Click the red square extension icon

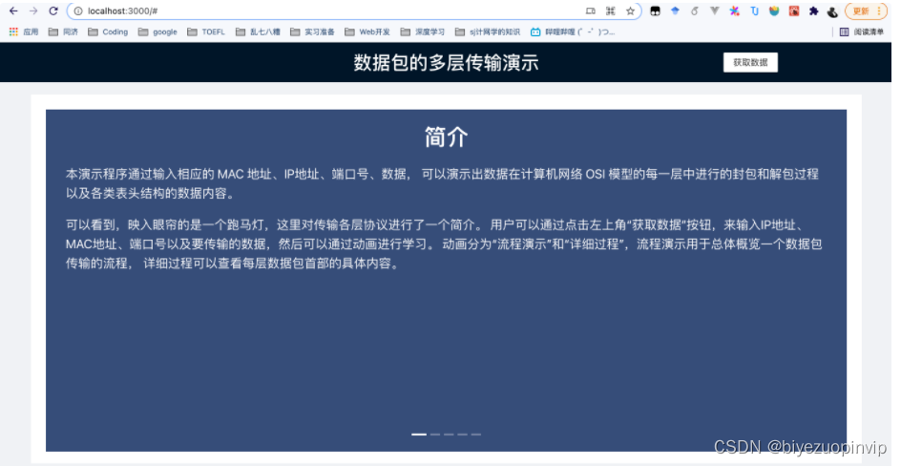(x=794, y=11)
